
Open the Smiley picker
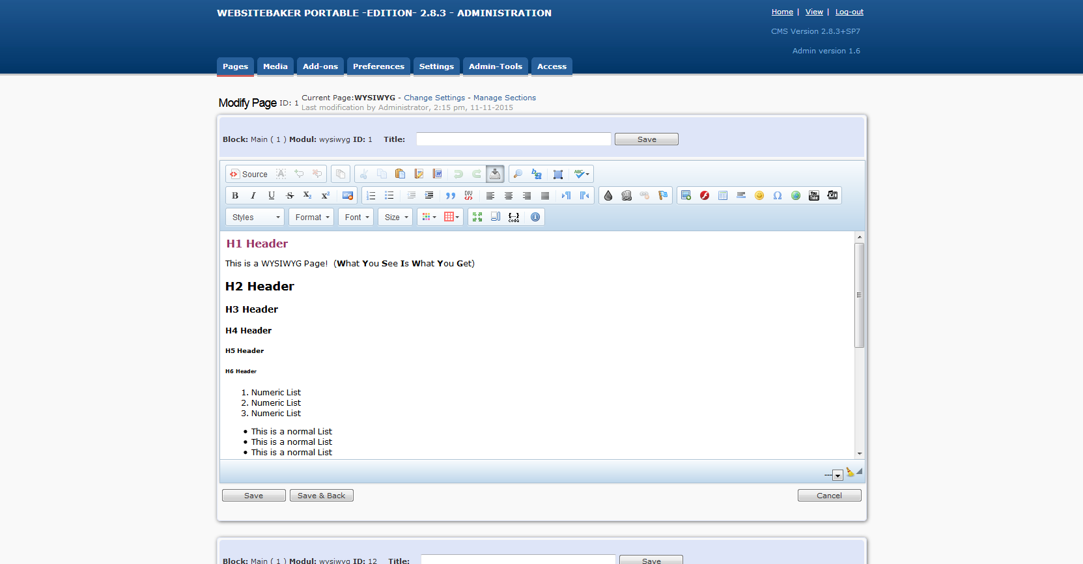click(x=759, y=195)
